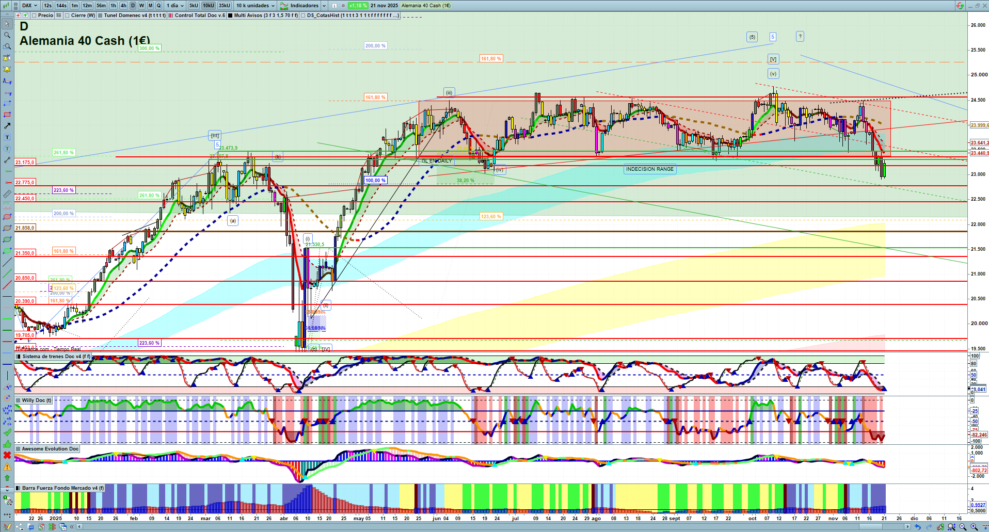Screen dimensions: 989x532
Task: Pick the ruler measuring tool
Action: (7, 194)
